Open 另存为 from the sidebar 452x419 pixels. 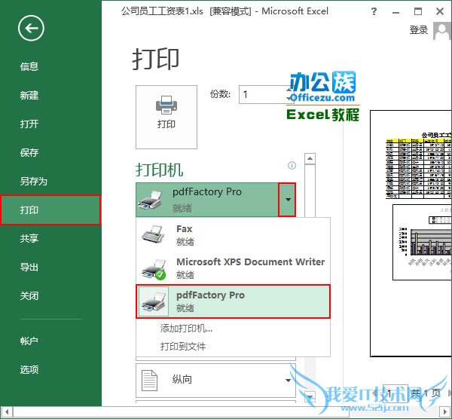click(33, 181)
